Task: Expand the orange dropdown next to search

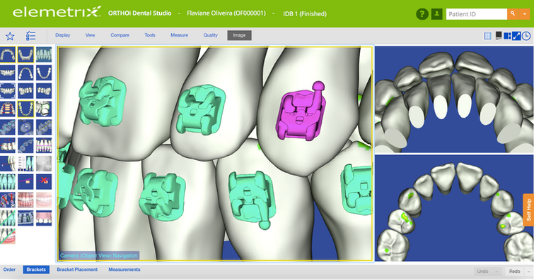Action: [x=525, y=14]
